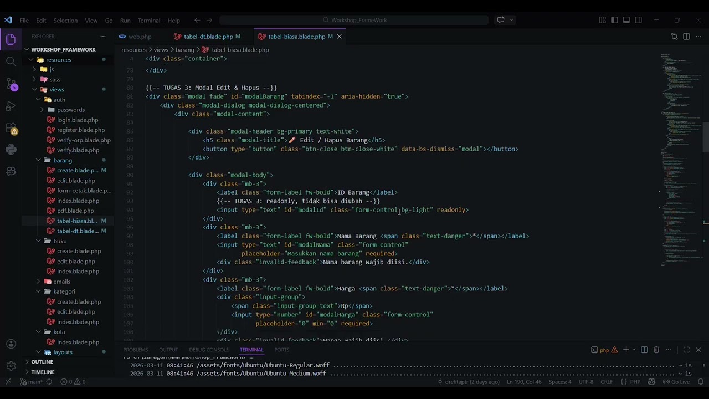Open terminal panel more actions ellipsis
The height and width of the screenshot is (399, 709).
point(669,350)
